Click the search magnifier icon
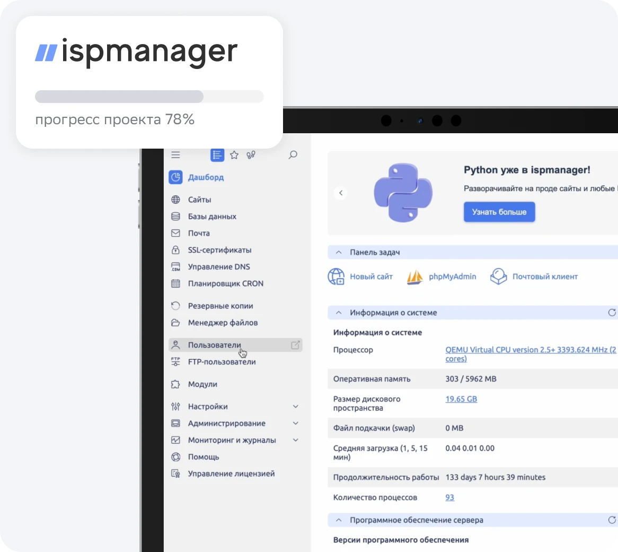Viewport: 618px width, 552px height. tap(293, 155)
